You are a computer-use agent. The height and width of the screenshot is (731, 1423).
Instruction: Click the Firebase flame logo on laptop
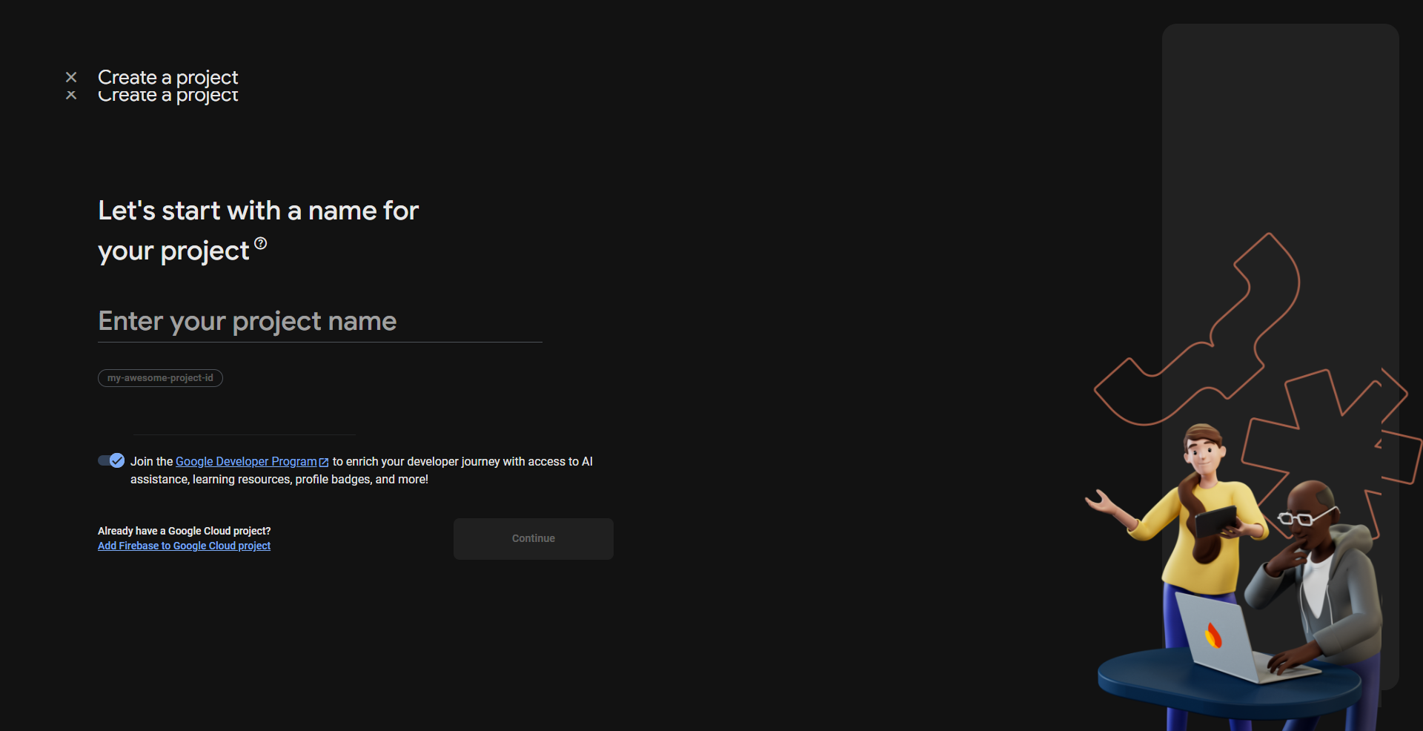pyautogui.click(x=1213, y=635)
